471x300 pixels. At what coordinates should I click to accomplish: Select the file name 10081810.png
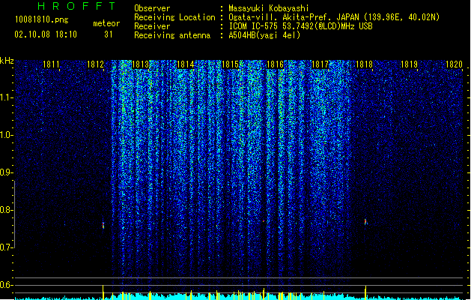point(41,20)
